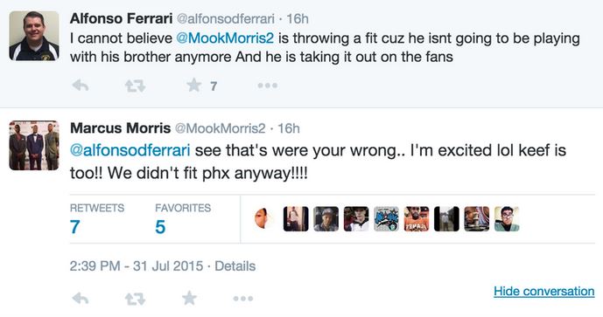Click the @alfonsodferrari mention in the reply
603x317 pixels.
(x=130, y=150)
